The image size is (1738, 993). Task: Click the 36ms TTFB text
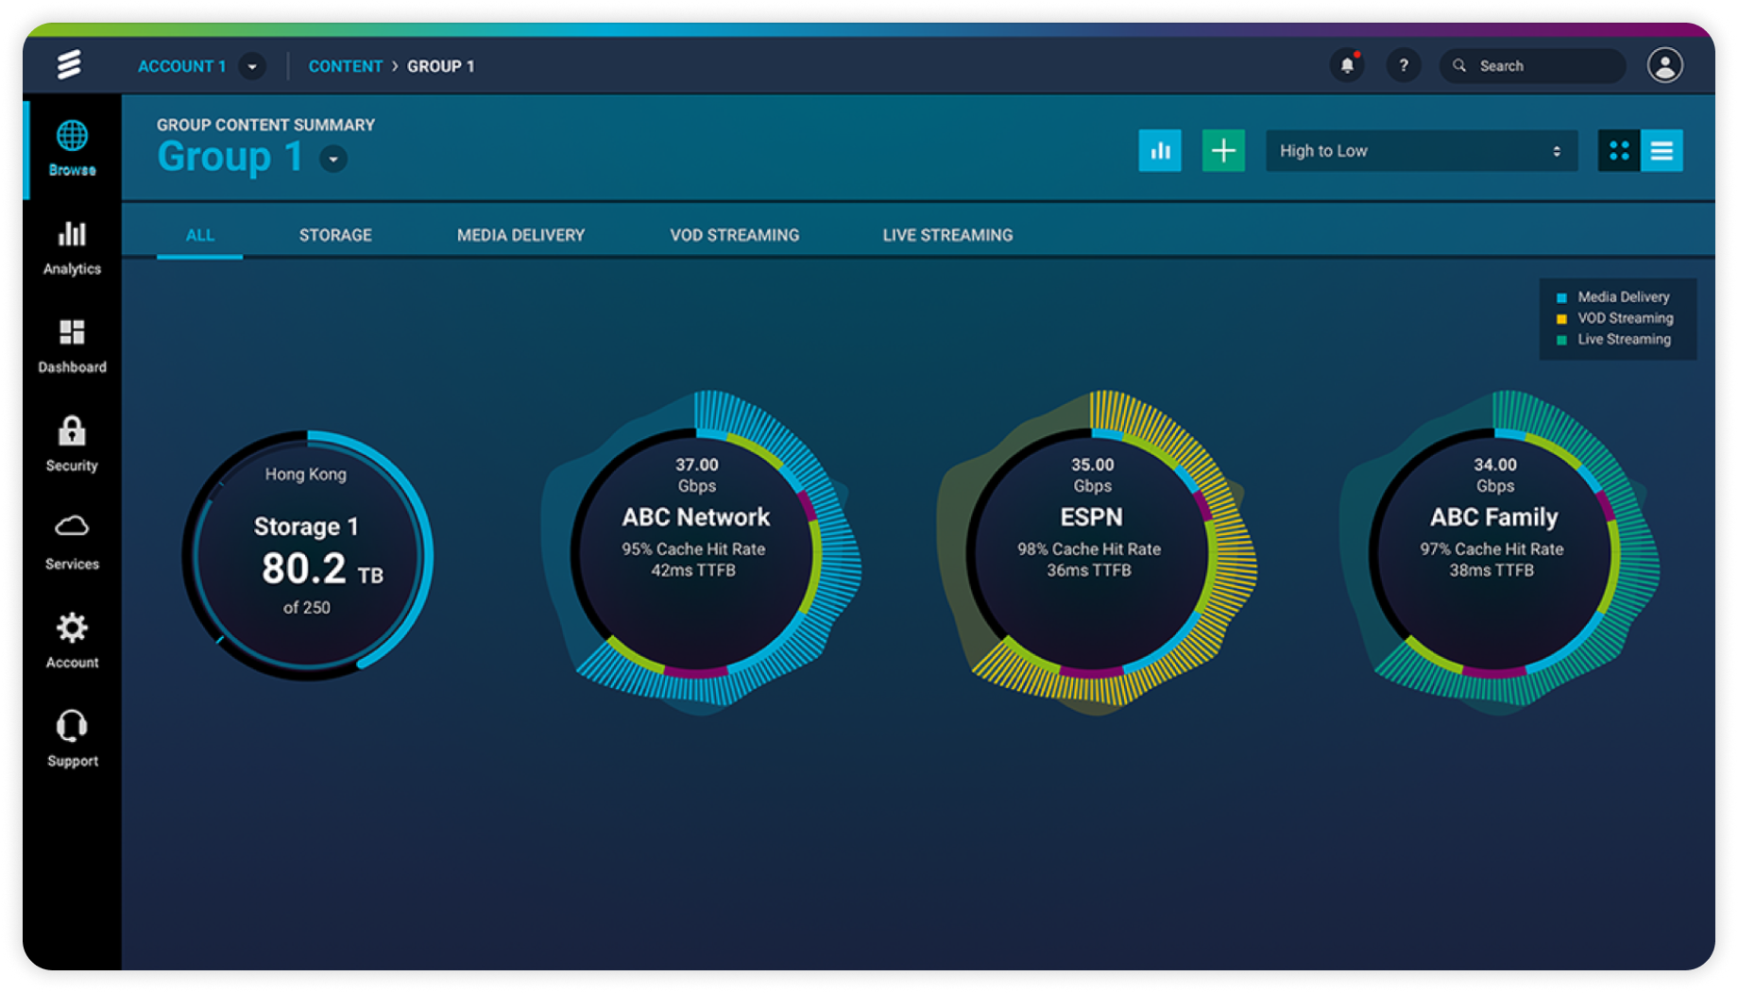coord(1089,571)
